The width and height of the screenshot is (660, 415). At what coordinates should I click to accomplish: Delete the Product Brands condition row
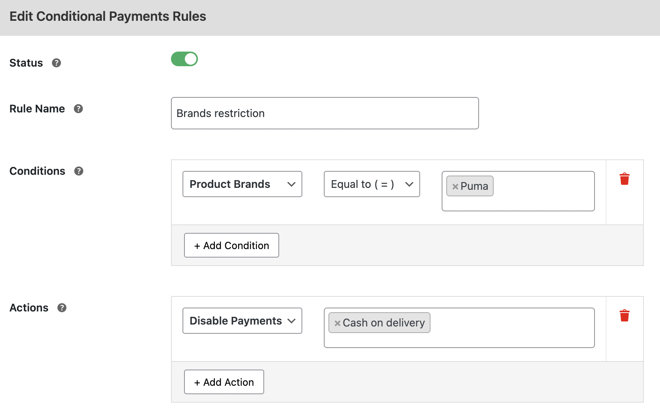pos(624,179)
